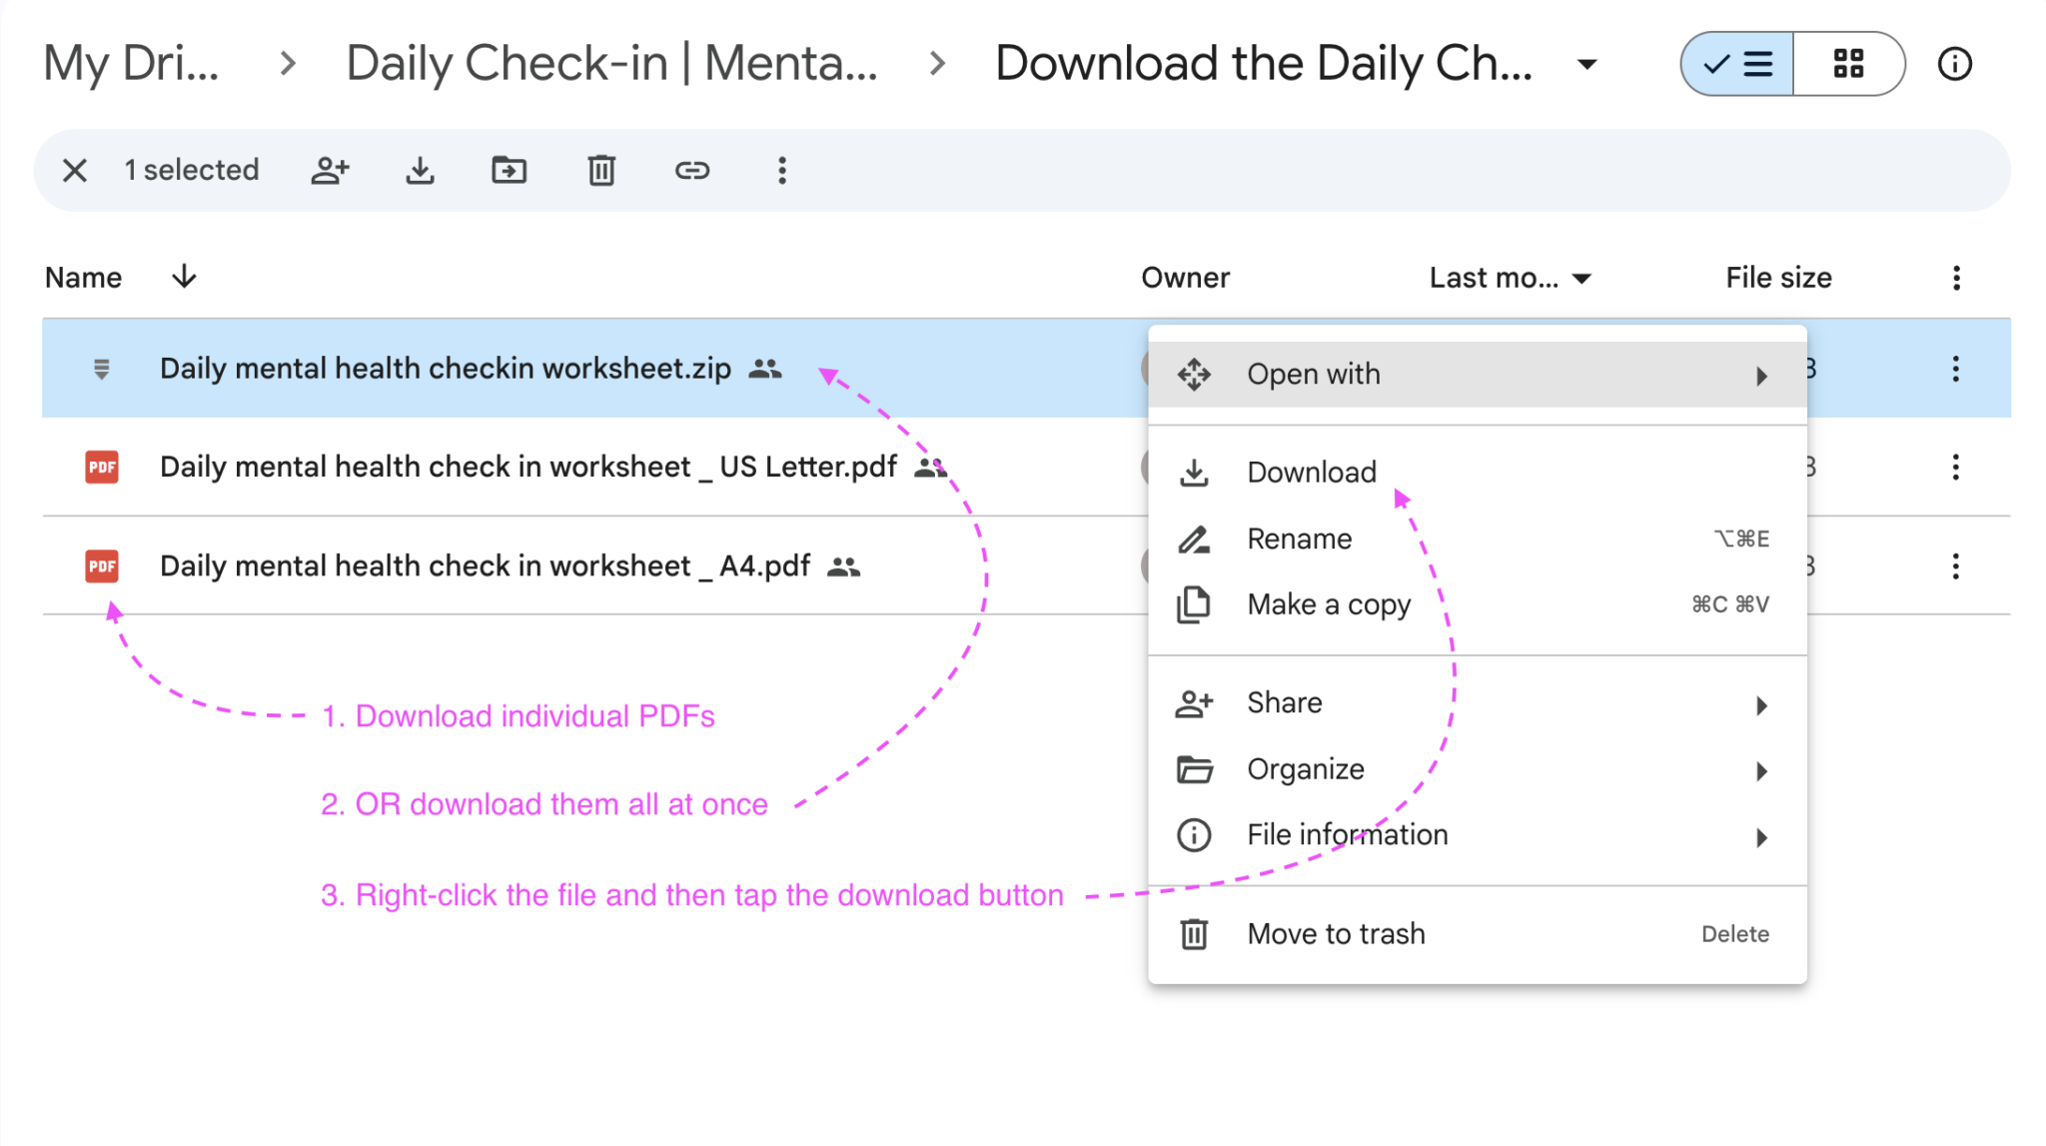The image size is (2046, 1146).
Task: Deselect the file using the X button
Action: coord(75,171)
